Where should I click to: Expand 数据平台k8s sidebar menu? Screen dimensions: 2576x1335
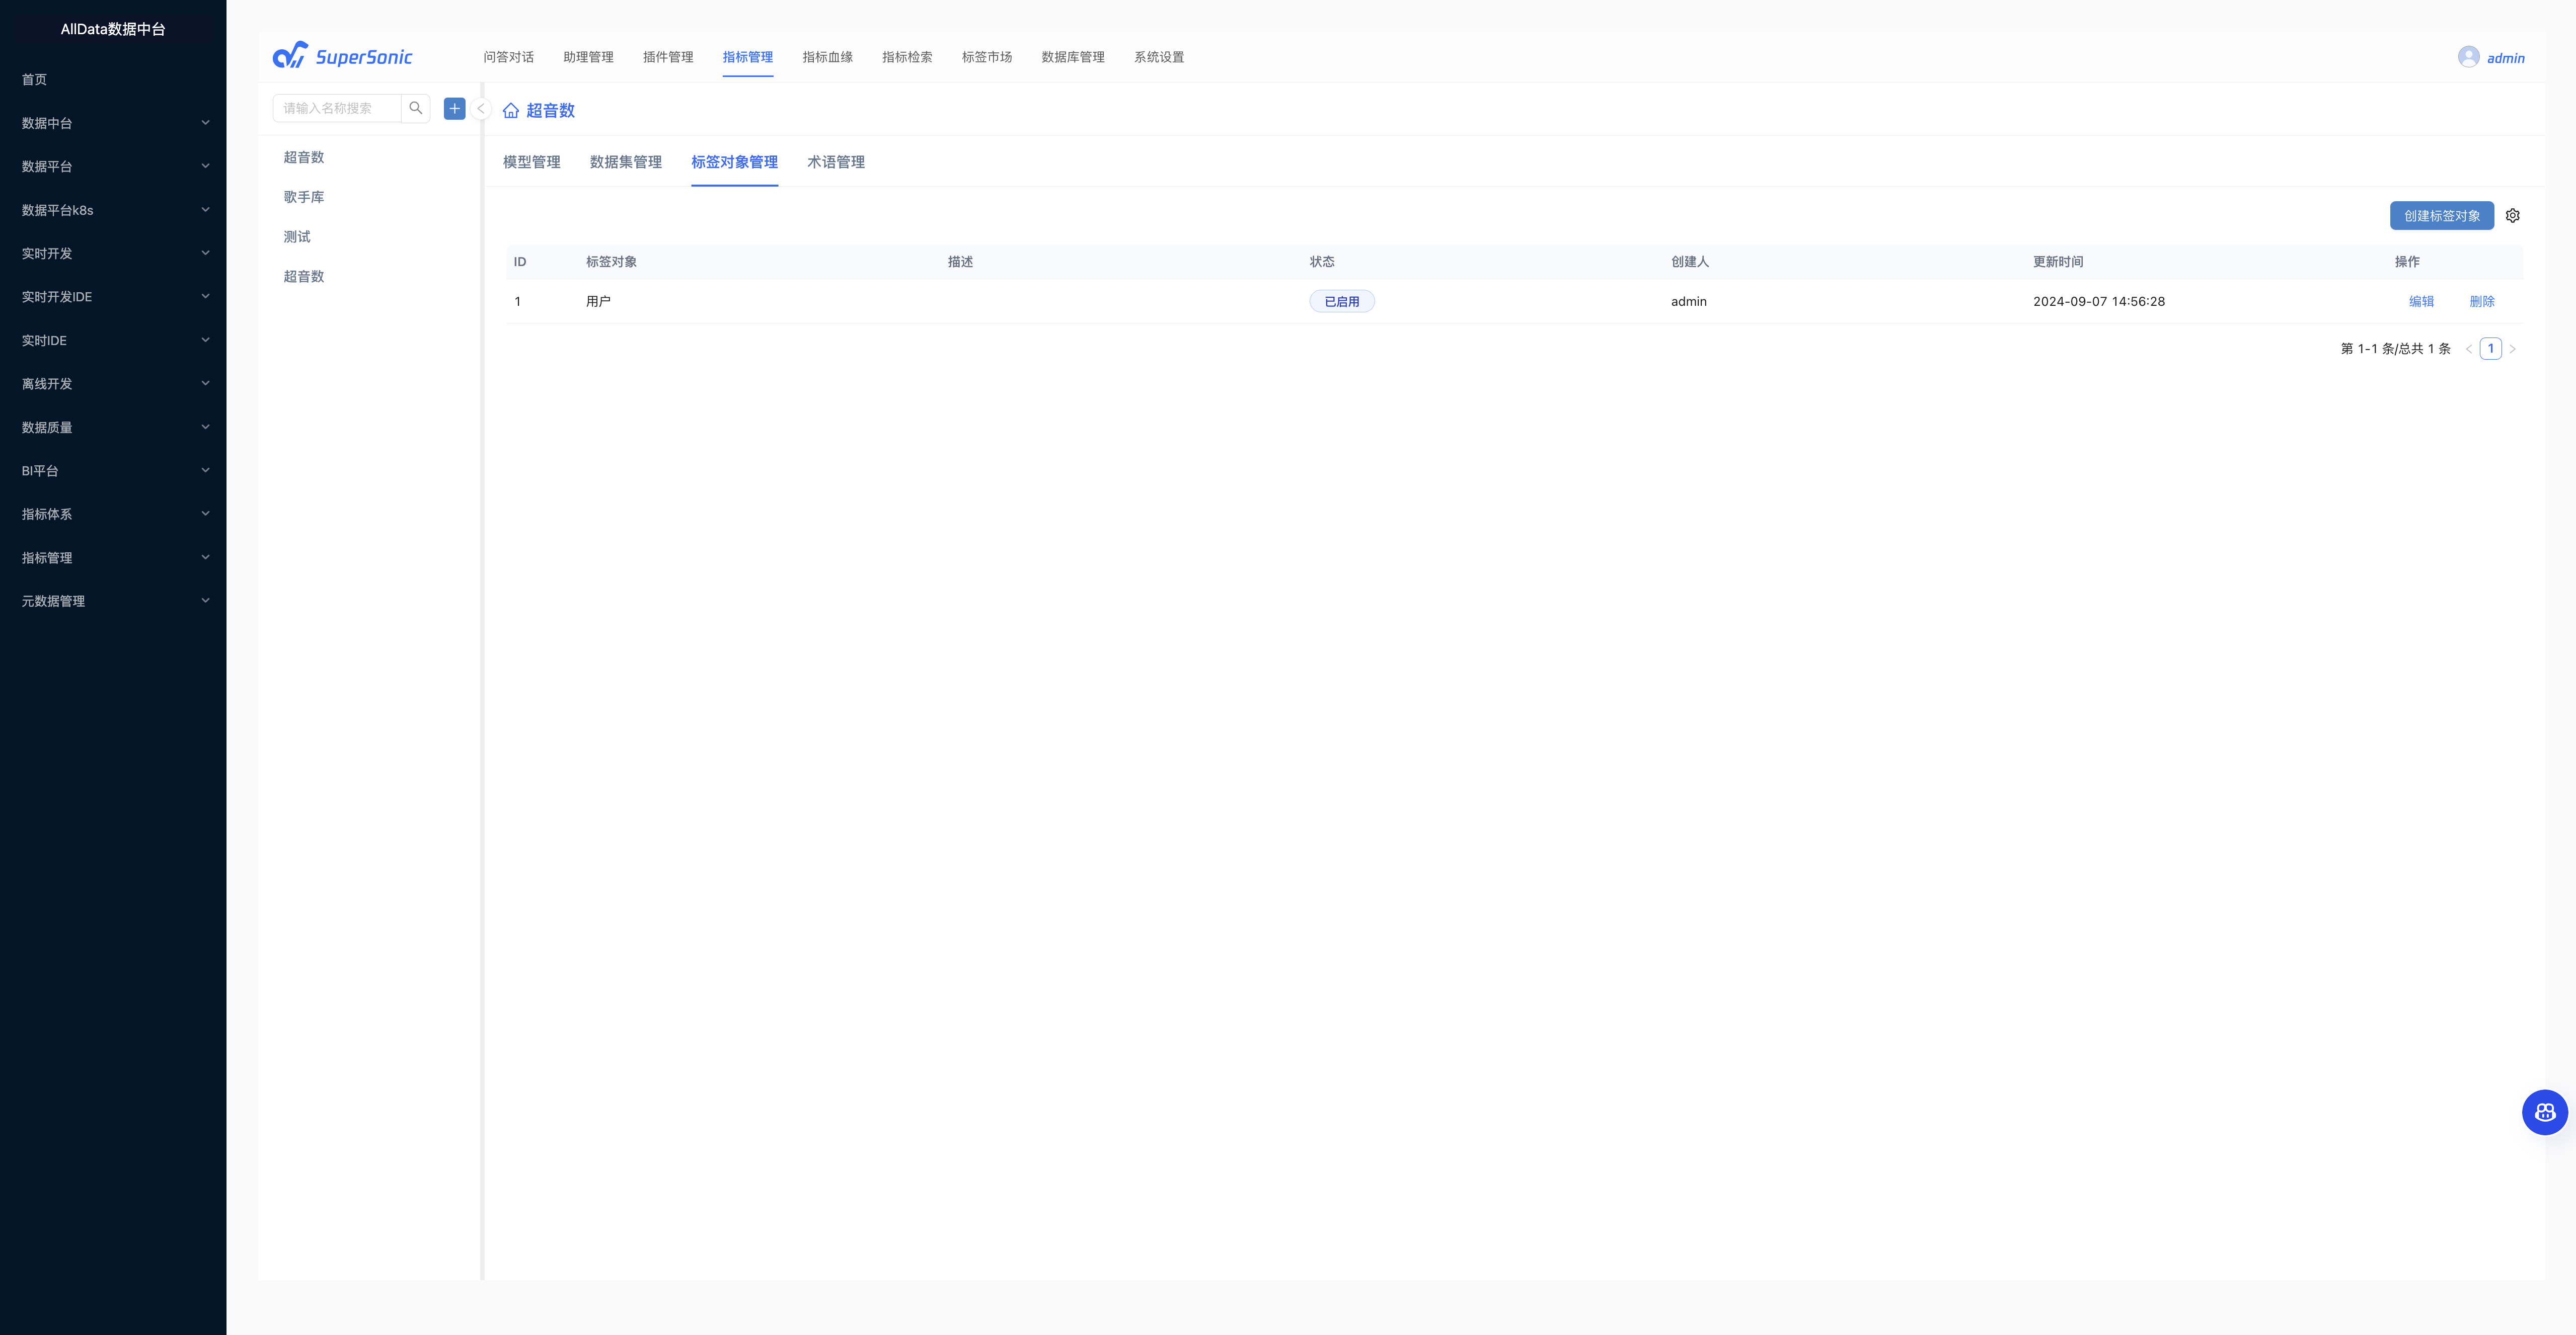click(x=113, y=210)
